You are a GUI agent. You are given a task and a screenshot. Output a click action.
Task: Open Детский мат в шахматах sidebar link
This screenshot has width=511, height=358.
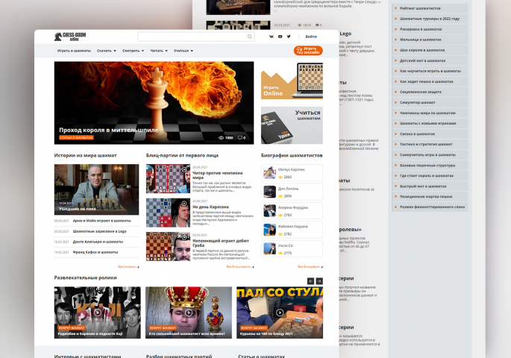click(430, 60)
